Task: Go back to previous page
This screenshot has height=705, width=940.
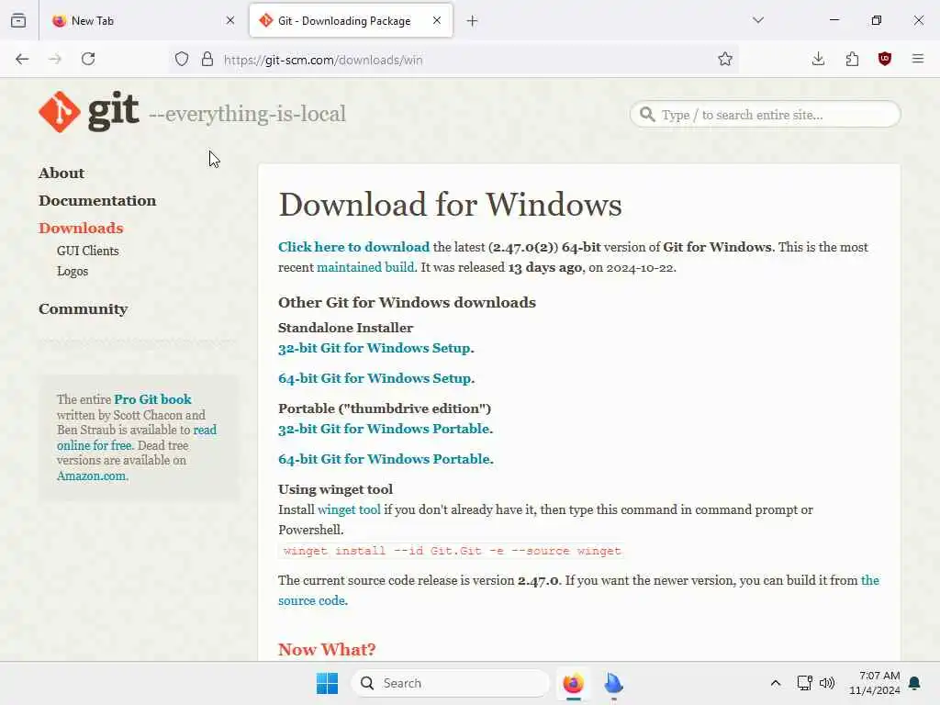Action: (22, 59)
